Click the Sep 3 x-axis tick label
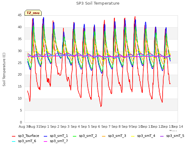The width and height of the screenshot is (196, 147). [x=65, y=126]
